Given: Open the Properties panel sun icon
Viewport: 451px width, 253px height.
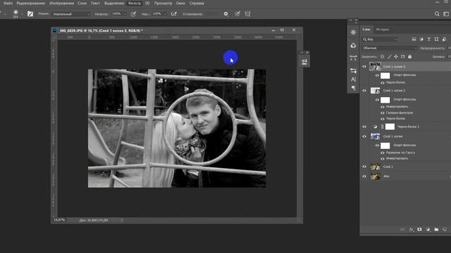Looking at the screenshot, I should click(x=353, y=32).
